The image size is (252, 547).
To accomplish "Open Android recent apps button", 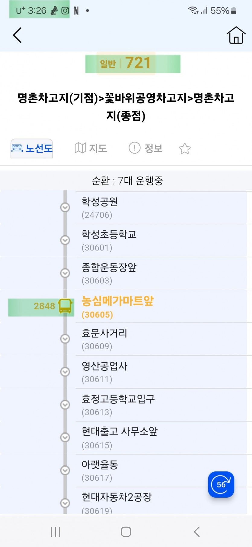I will [x=56, y=532].
